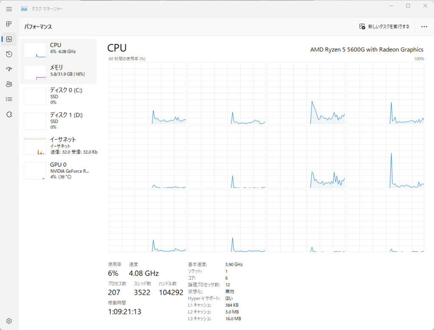Image resolution: width=434 pixels, height=330 pixels.
Task: Expand the navigation pane with the hamburger icon
Action: [8, 9]
